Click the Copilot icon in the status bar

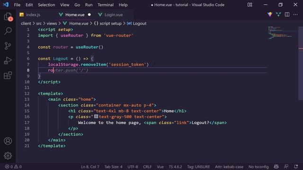pos(276,167)
